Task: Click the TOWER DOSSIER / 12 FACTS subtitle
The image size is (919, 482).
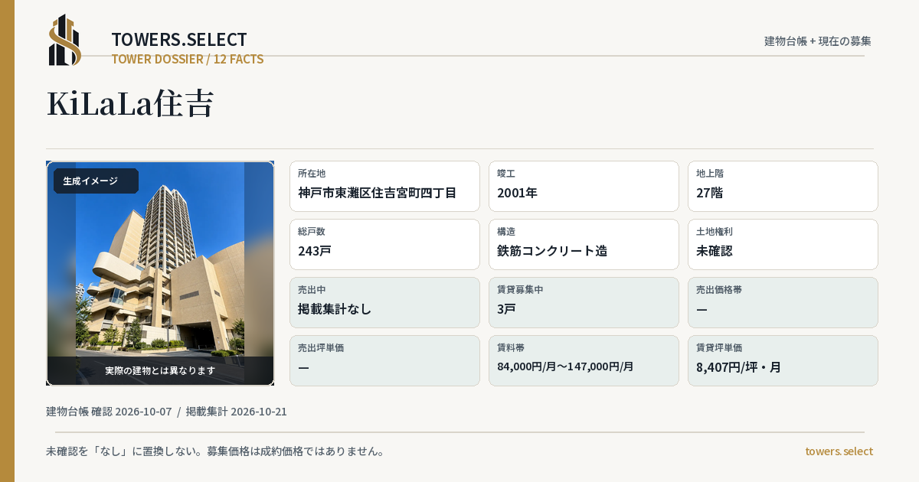Action: tap(188, 59)
